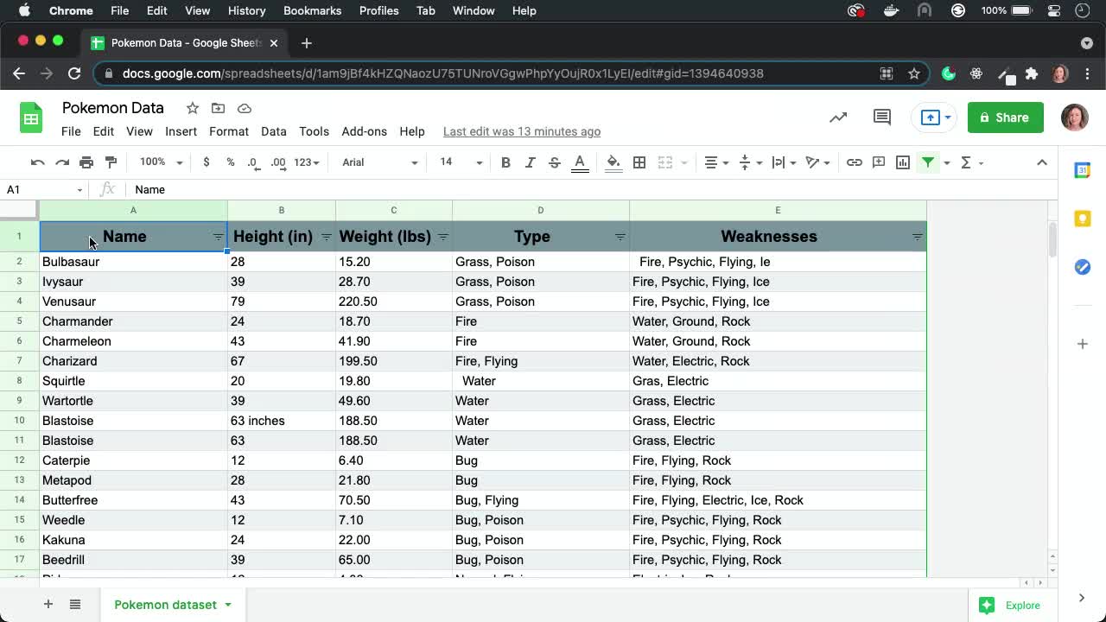Click the Share button
The height and width of the screenshot is (622, 1106).
coord(1005,117)
